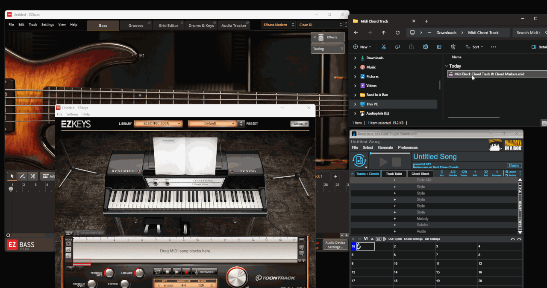
Task: Click the EZkeys red record button
Action: click(186, 271)
